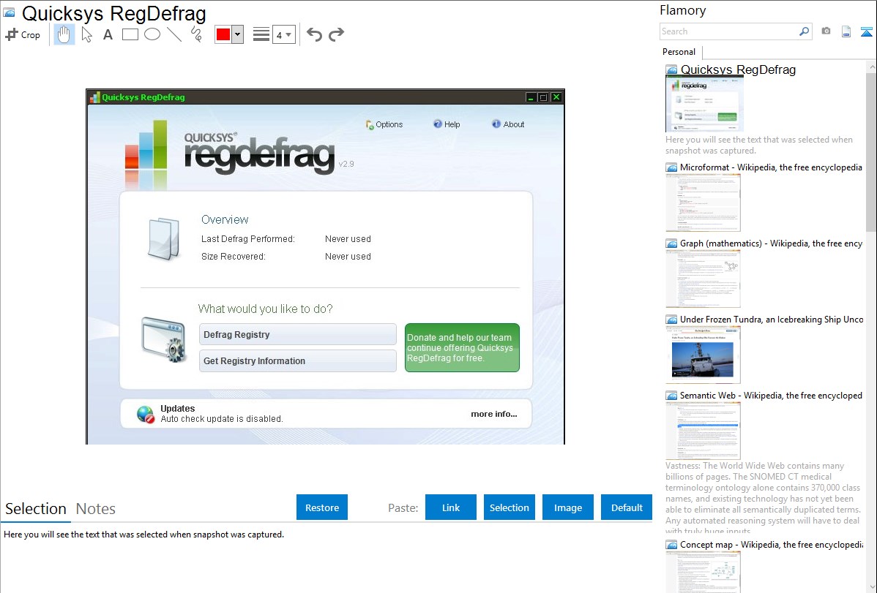Undo the last annotation
Screen dimensions: 877x593
[314, 34]
